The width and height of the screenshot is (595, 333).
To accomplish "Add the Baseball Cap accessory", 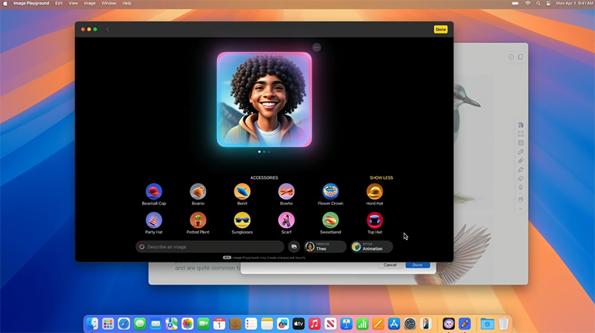I will point(154,192).
